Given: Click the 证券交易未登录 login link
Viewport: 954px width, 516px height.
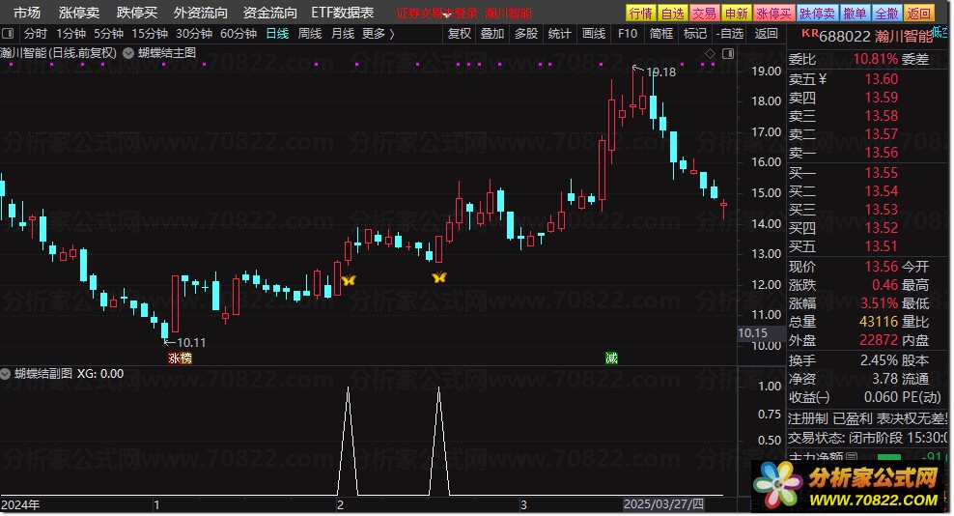Looking at the screenshot, I should click(x=436, y=14).
